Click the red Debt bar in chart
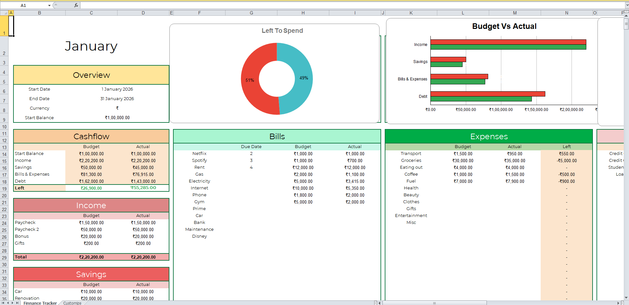The height and width of the screenshot is (305, 629). pyautogui.click(x=488, y=94)
